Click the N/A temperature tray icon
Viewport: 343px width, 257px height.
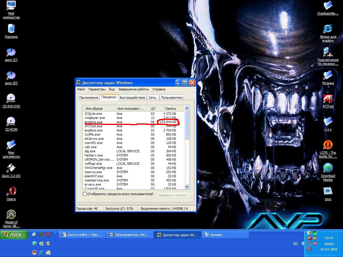tap(314, 238)
